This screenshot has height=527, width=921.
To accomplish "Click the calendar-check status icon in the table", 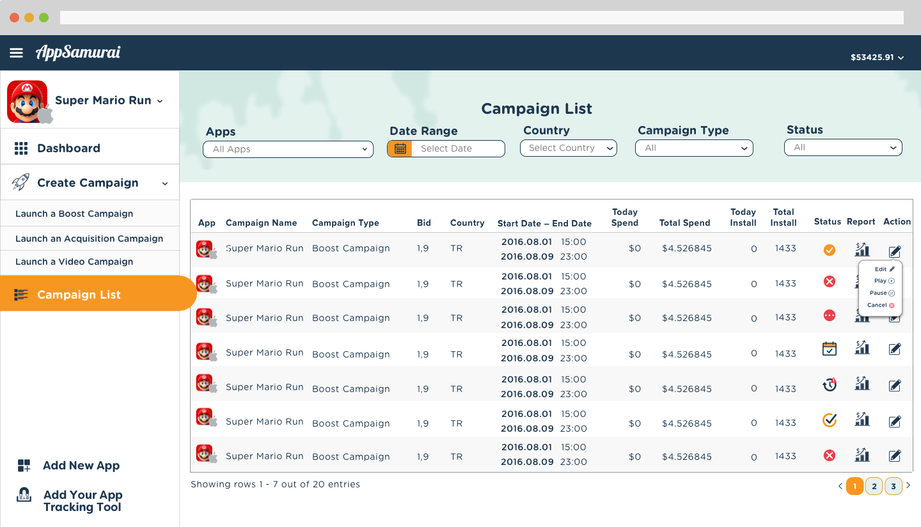I will coord(830,349).
